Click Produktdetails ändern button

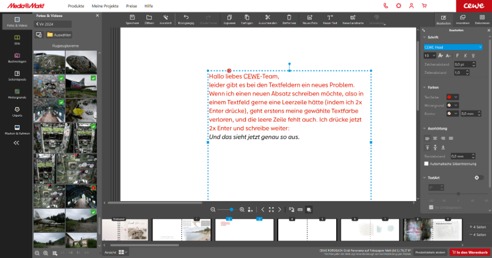(430, 252)
